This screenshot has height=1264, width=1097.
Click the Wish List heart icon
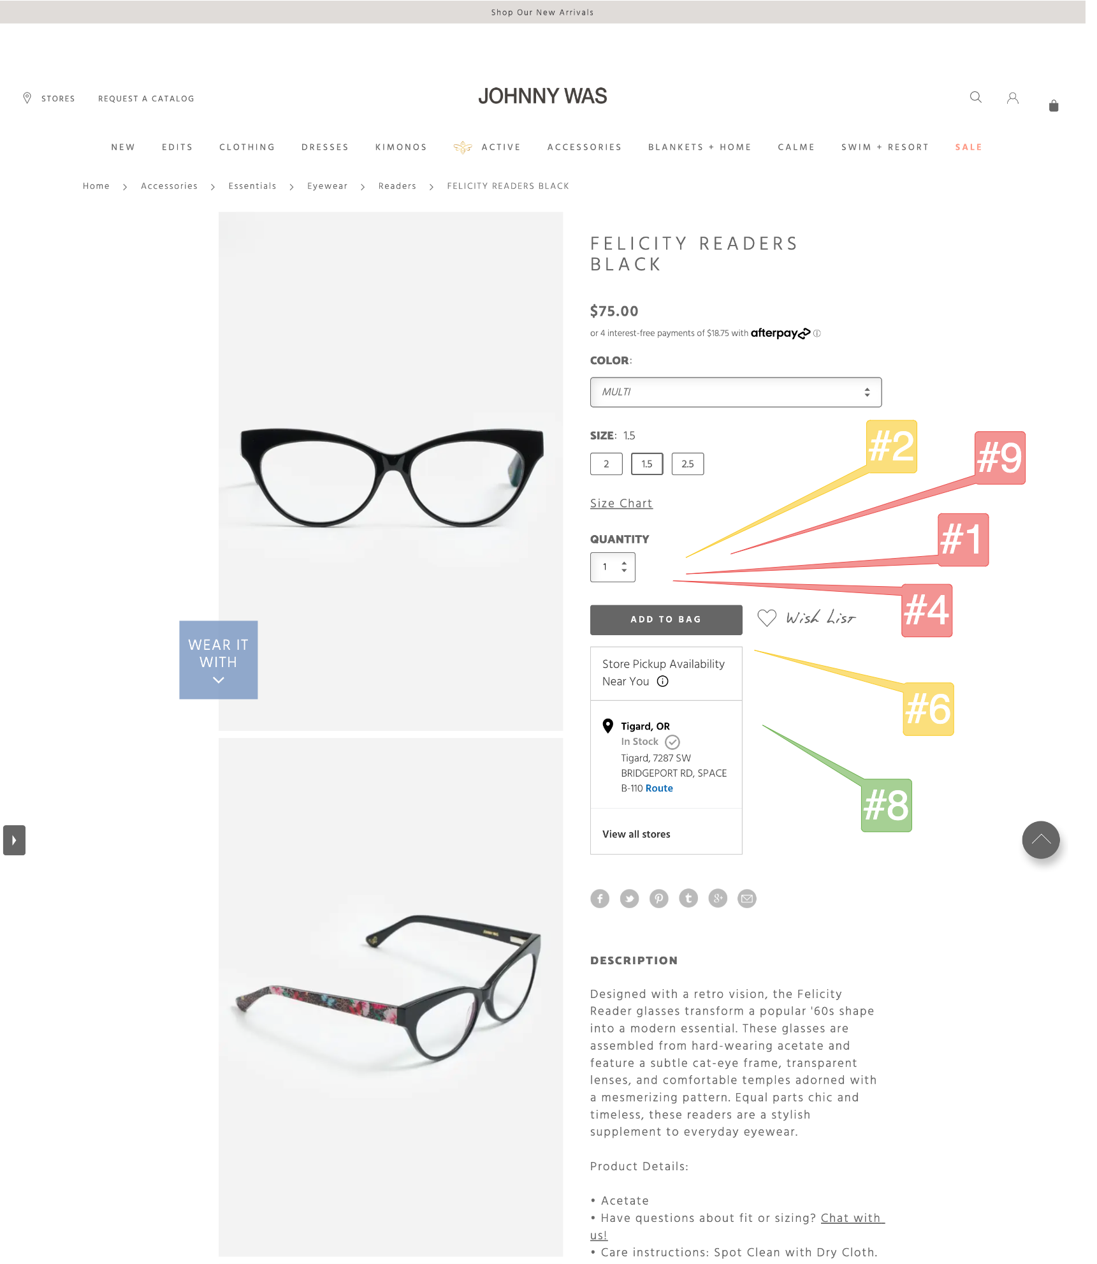tap(767, 617)
